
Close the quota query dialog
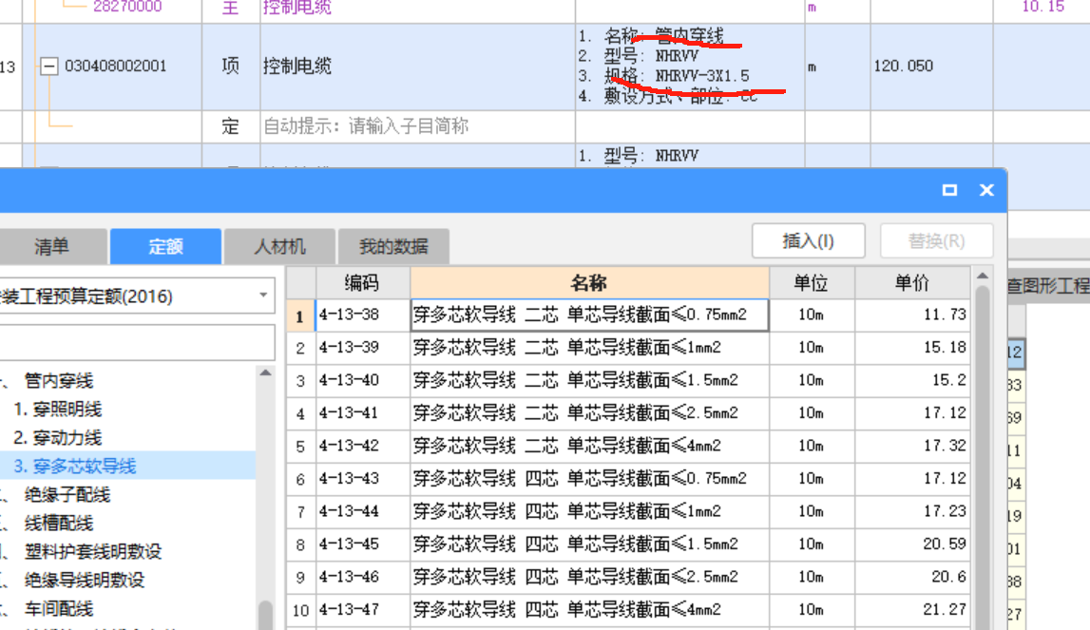click(x=986, y=190)
